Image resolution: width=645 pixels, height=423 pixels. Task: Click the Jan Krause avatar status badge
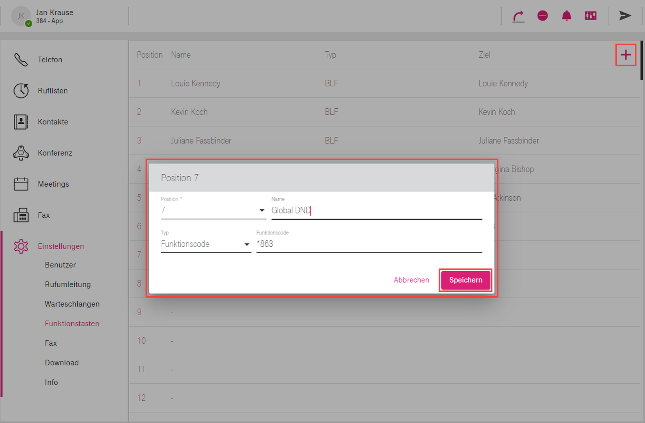click(x=29, y=24)
